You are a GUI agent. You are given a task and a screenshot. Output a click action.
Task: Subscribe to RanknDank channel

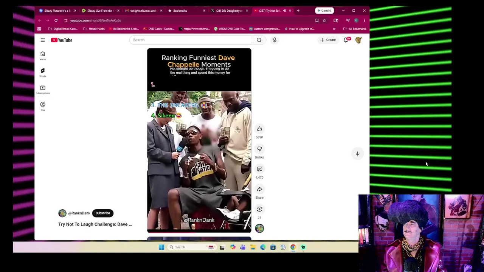click(102, 213)
